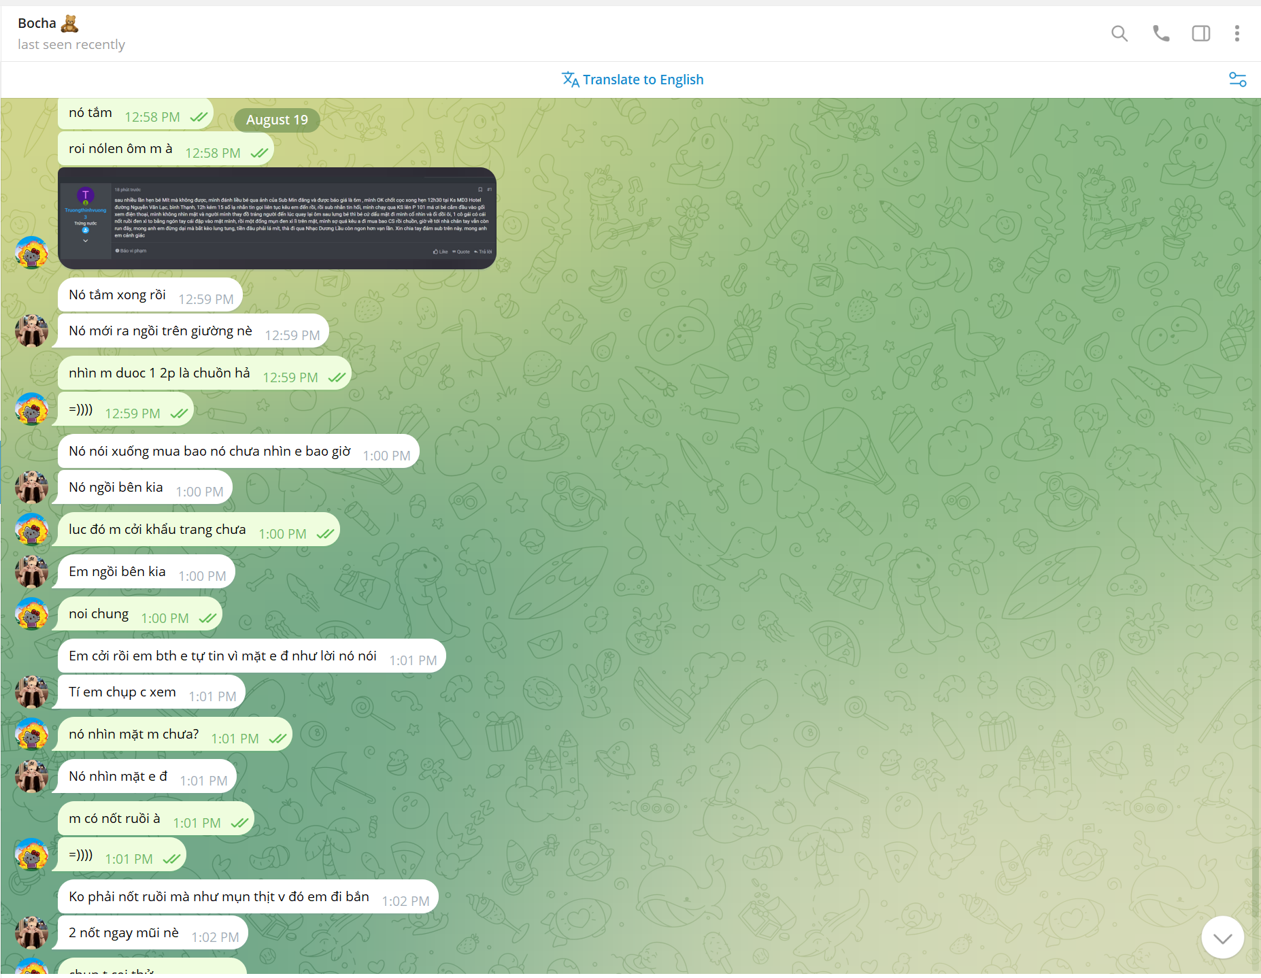This screenshot has width=1261, height=978.
Task: Click avatar next to "Nó mới ra ngồi trên giường nè"
Action: coord(31,331)
